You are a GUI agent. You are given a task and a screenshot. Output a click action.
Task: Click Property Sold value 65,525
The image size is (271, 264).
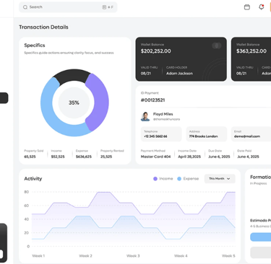pos(30,157)
